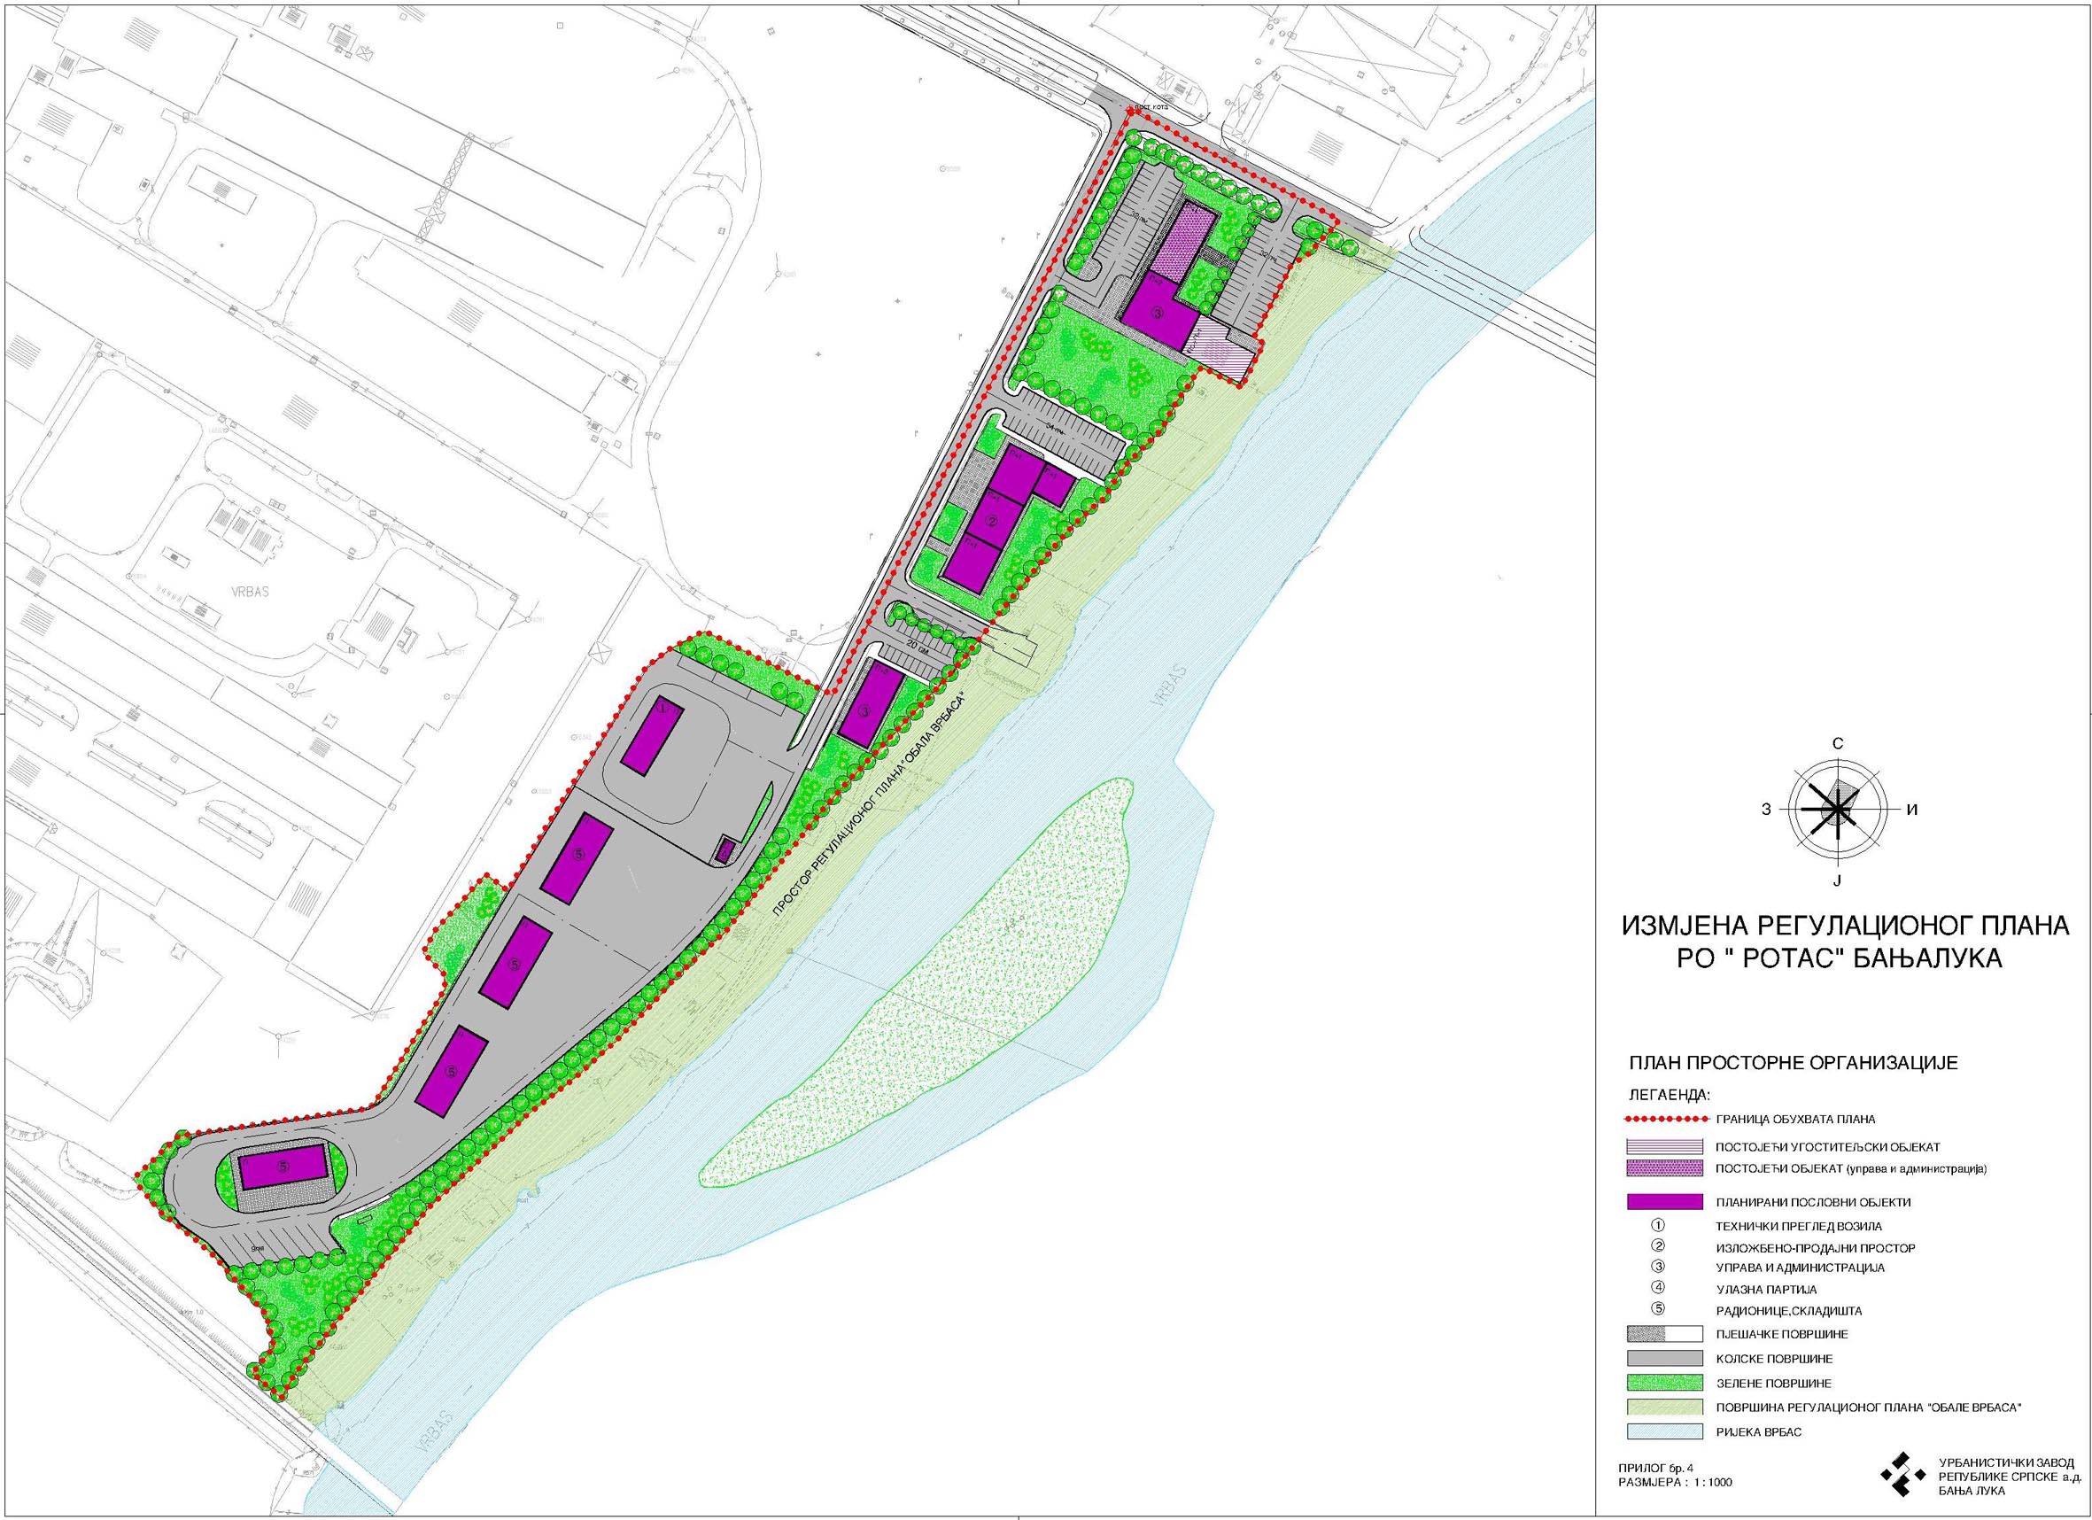This screenshot has width=2092, height=1520.
Task: Click the ПЈЕШАЧКЕ ПОВРШИНЕ legend swatch
Action: coord(1663,1334)
